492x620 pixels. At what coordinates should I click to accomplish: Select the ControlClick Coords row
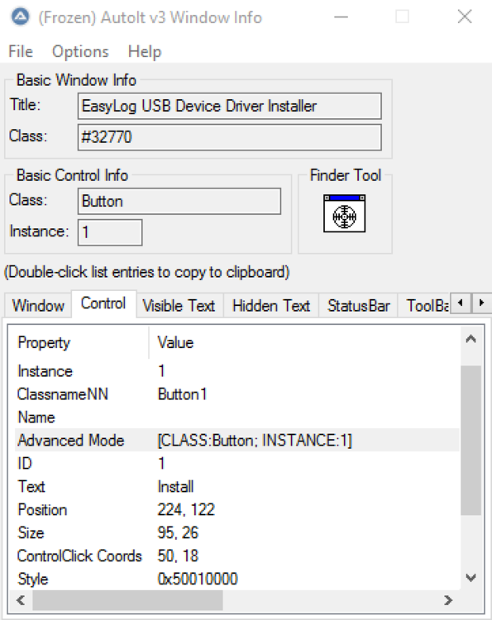pos(237,556)
